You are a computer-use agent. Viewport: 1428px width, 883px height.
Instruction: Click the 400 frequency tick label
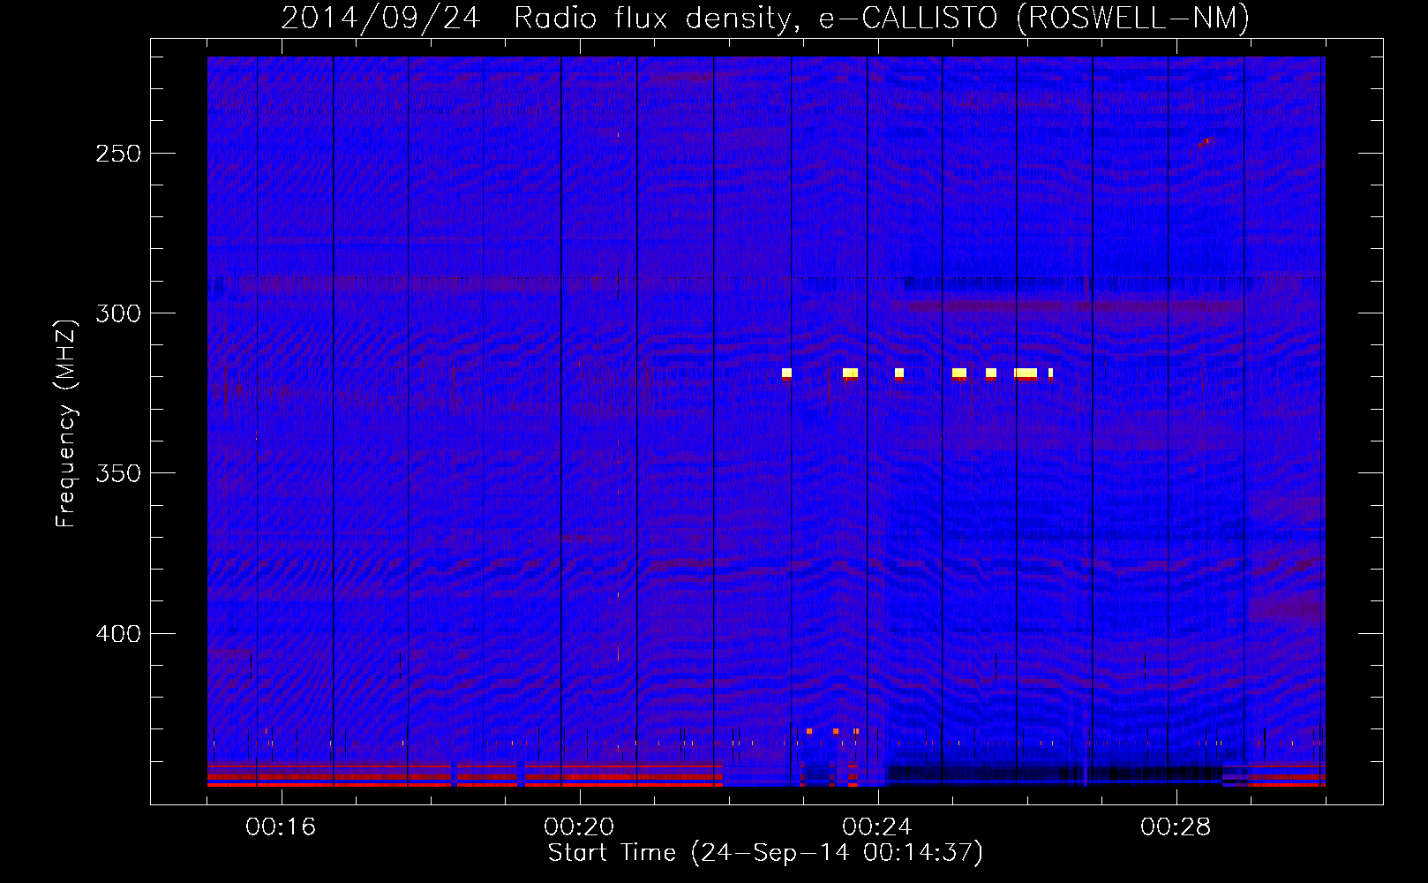click(118, 634)
